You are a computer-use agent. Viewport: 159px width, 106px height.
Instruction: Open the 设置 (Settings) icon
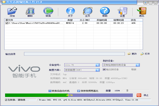122,11
